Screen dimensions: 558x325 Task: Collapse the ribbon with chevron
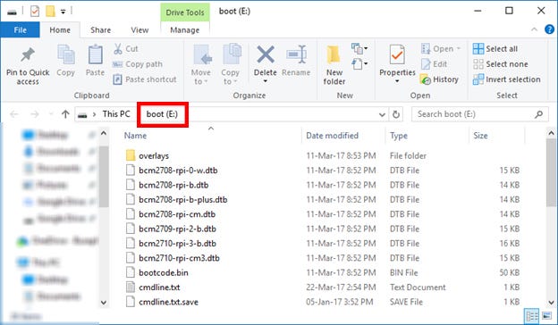click(534, 29)
